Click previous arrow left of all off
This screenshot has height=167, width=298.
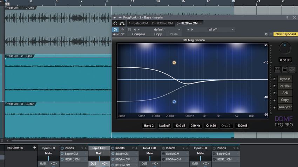[x=188, y=30]
